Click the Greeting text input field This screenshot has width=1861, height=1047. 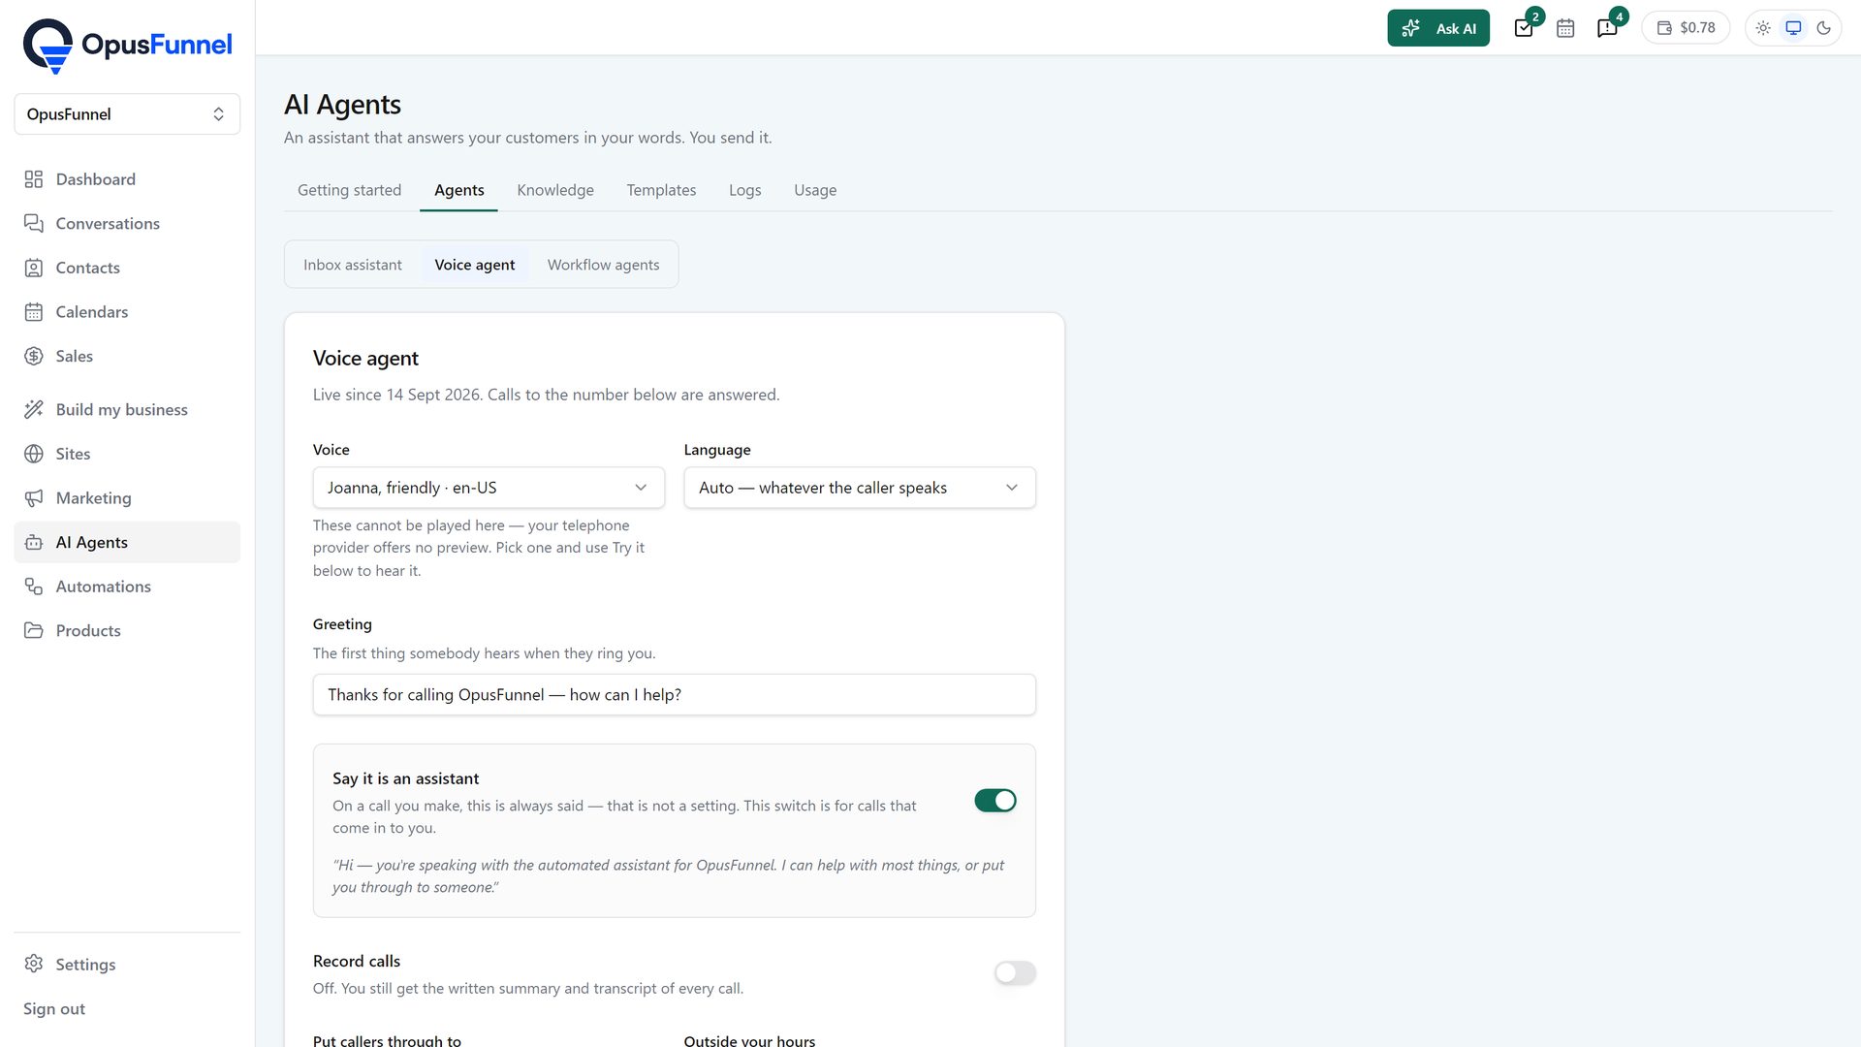click(x=674, y=695)
